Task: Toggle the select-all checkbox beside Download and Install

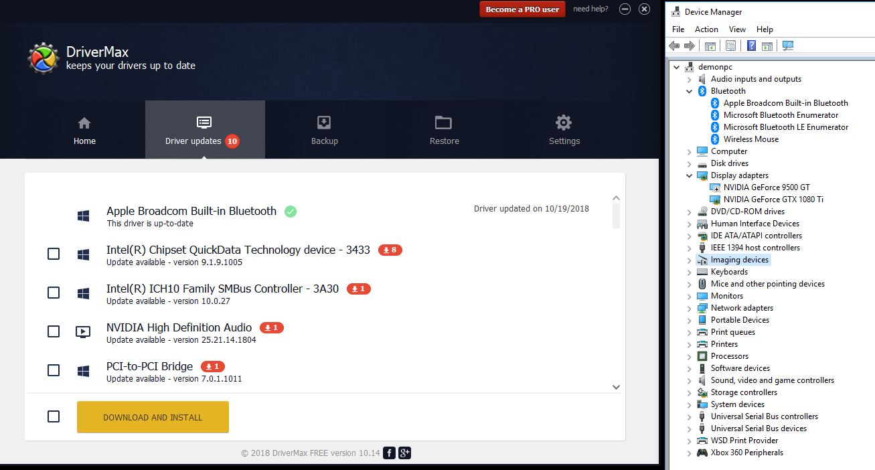Action: (x=54, y=416)
